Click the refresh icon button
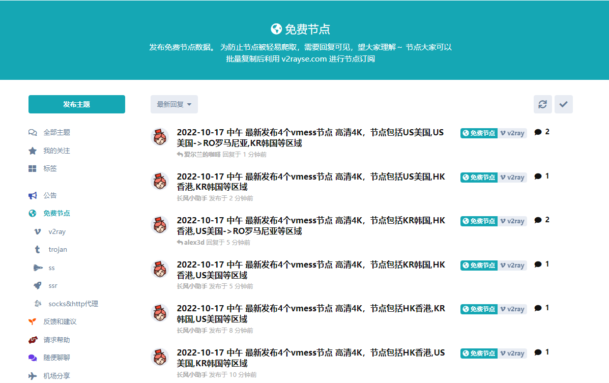Viewport: 609px width, 383px height. coord(542,104)
